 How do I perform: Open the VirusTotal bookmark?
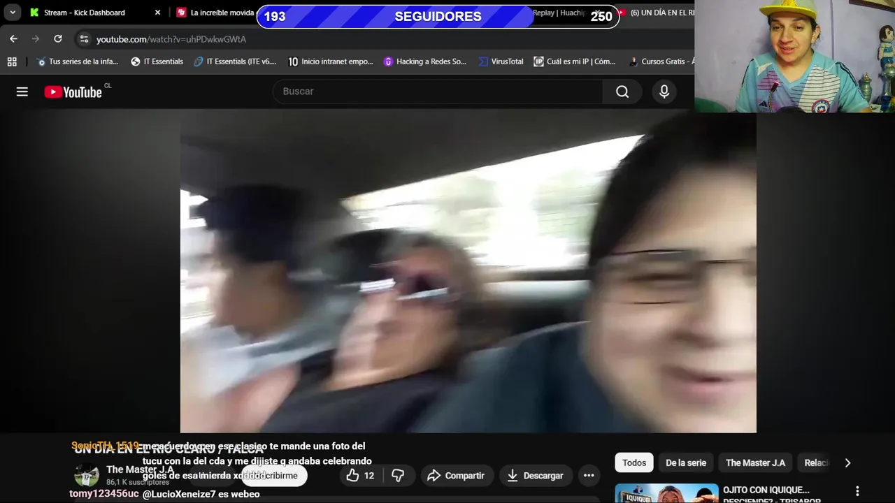pos(501,61)
